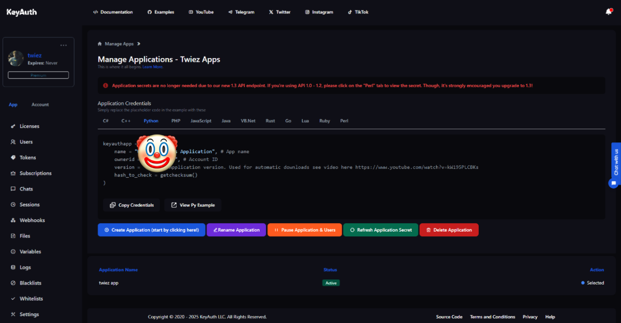Click the Whitelists checkmark icon in sidebar

point(13,299)
